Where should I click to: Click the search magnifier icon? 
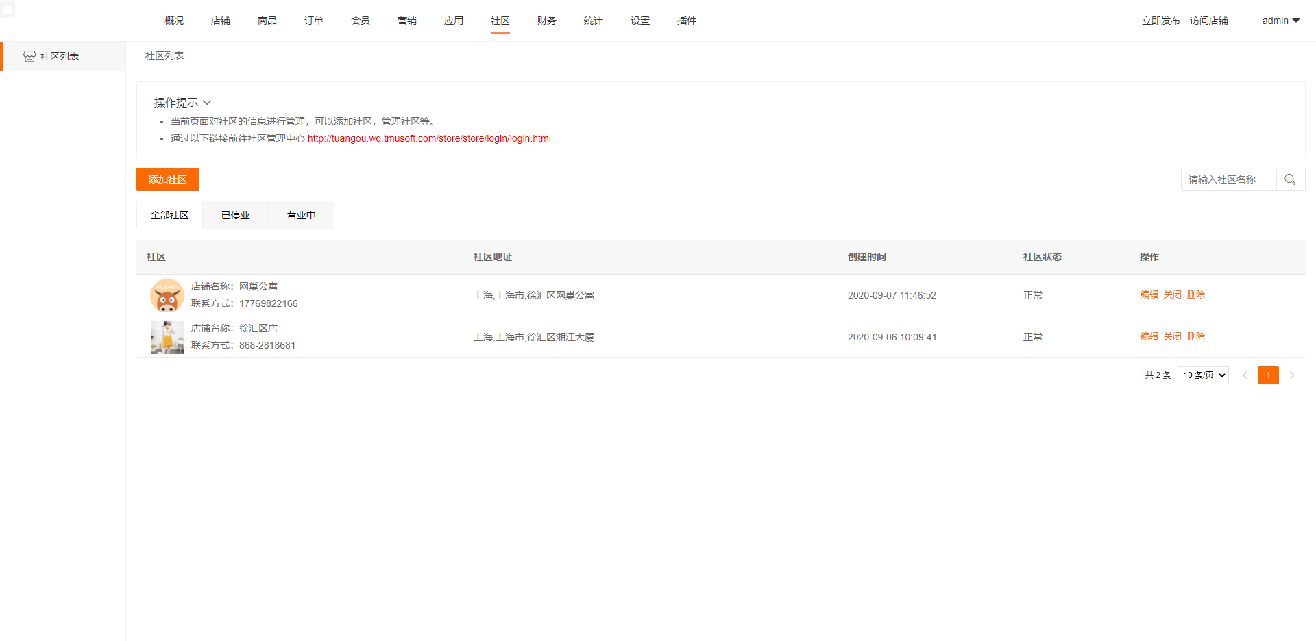[1290, 179]
